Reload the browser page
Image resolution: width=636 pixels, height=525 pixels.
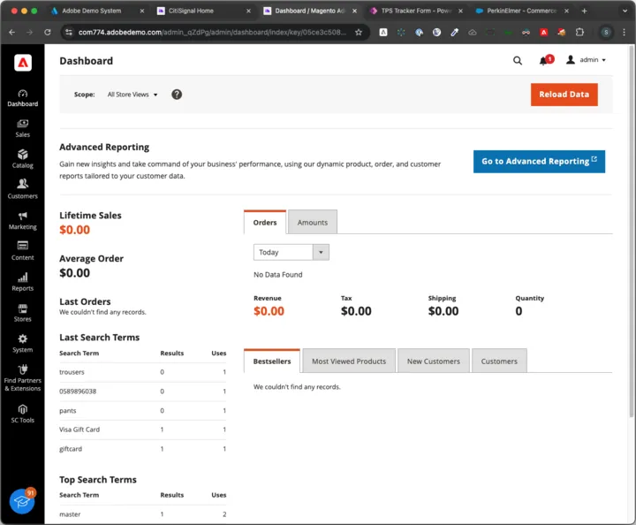click(48, 32)
